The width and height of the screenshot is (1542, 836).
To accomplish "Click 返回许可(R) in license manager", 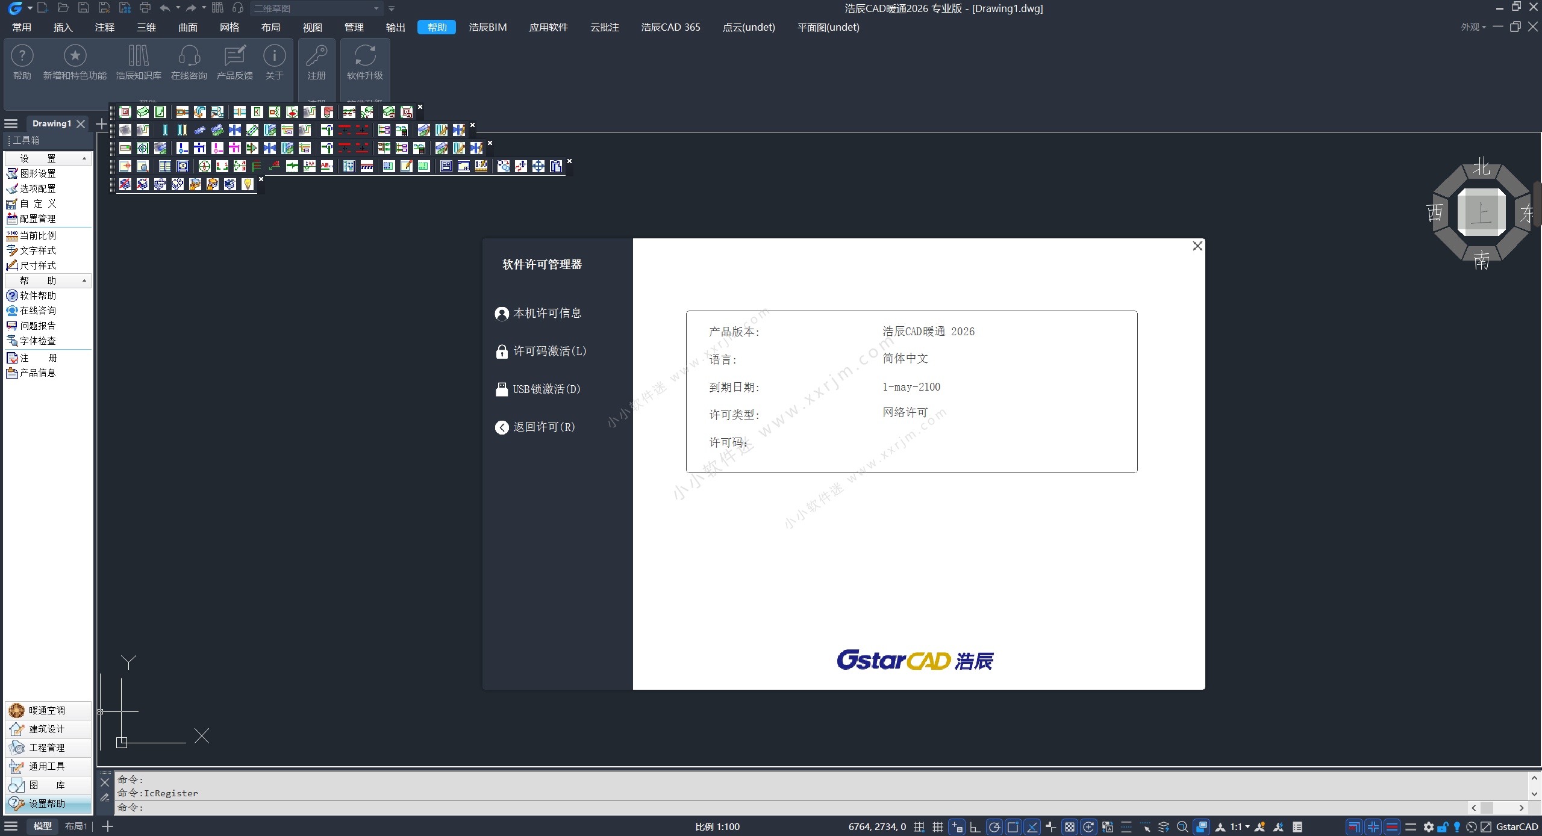I will 543,427.
